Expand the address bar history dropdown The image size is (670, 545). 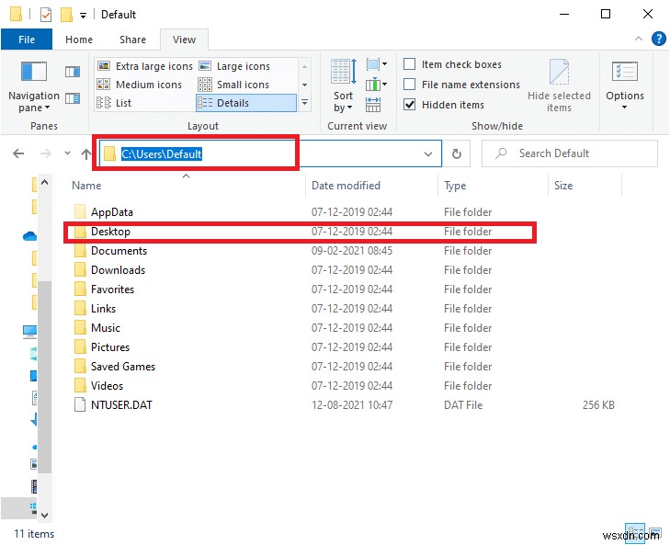tap(428, 153)
